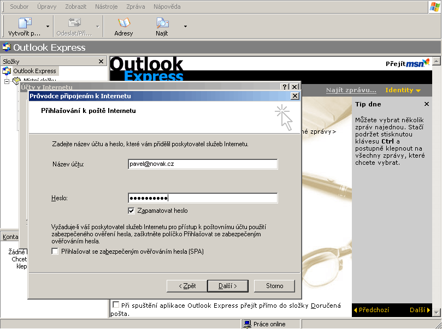Click the help question mark button
Viewport: 442px width, 329px height.
(285, 87)
